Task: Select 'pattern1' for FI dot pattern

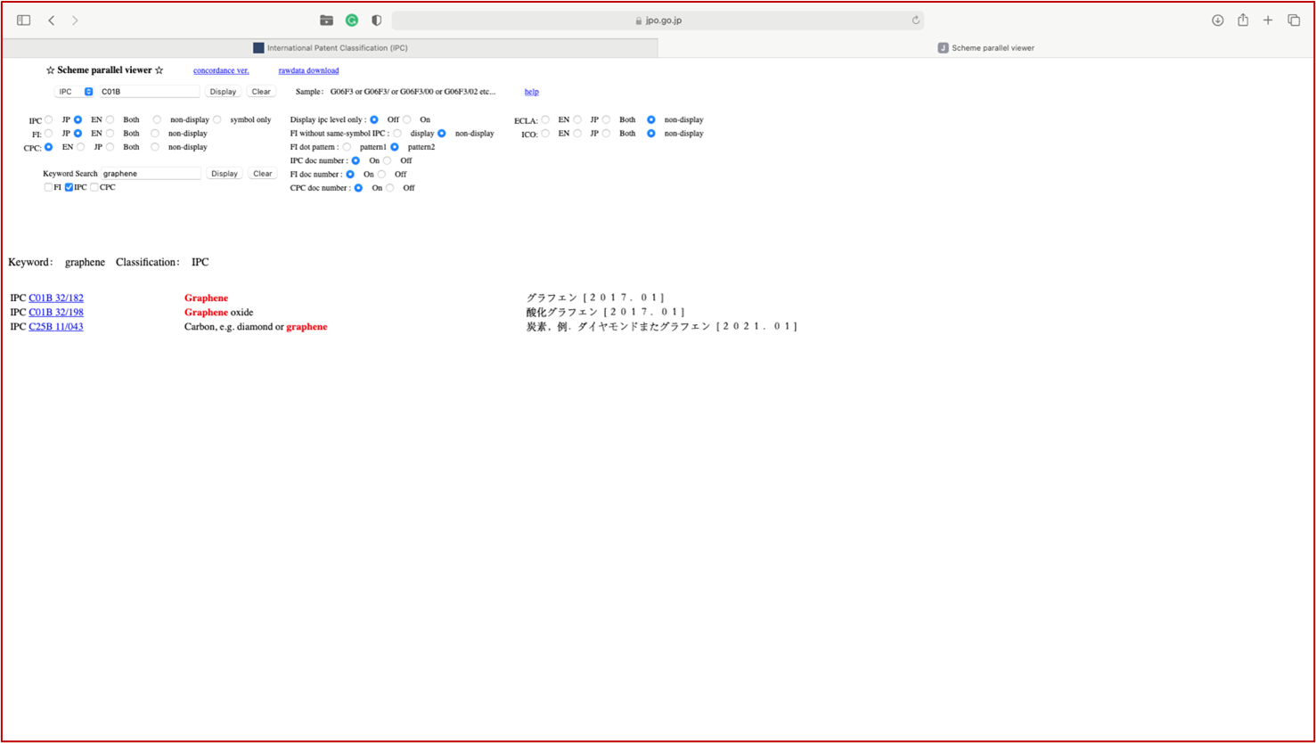Action: coord(347,147)
